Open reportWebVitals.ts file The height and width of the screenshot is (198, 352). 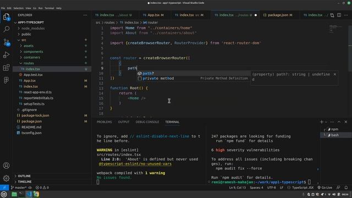click(x=38, y=98)
